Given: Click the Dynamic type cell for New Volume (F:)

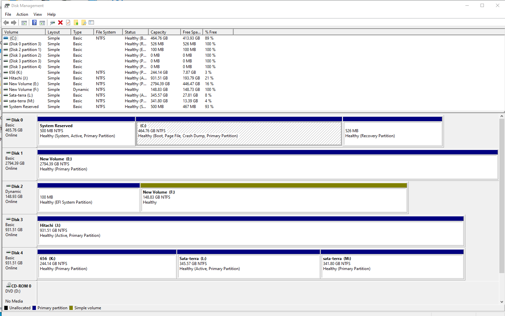Looking at the screenshot, I should 81,90.
